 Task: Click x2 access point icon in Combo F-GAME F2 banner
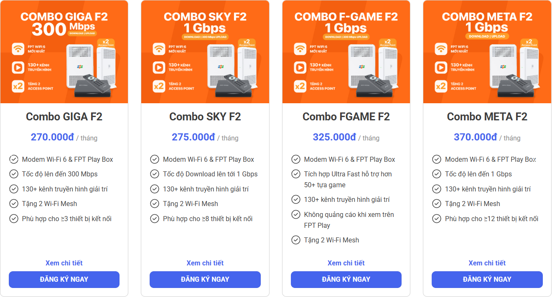[300, 86]
